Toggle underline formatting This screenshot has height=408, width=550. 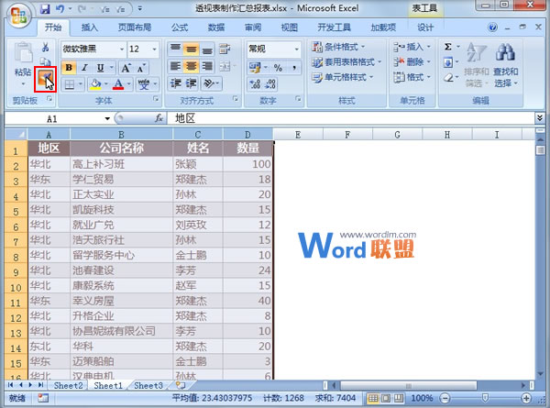click(100, 68)
